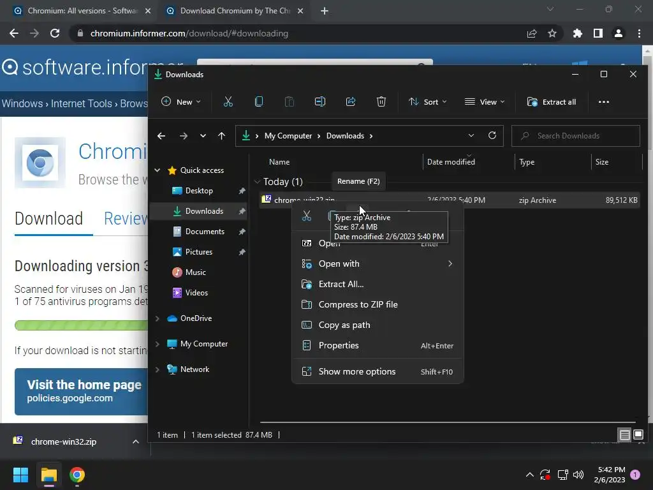Open Chrome side panel icon
The height and width of the screenshot is (490, 653).
pos(598,33)
